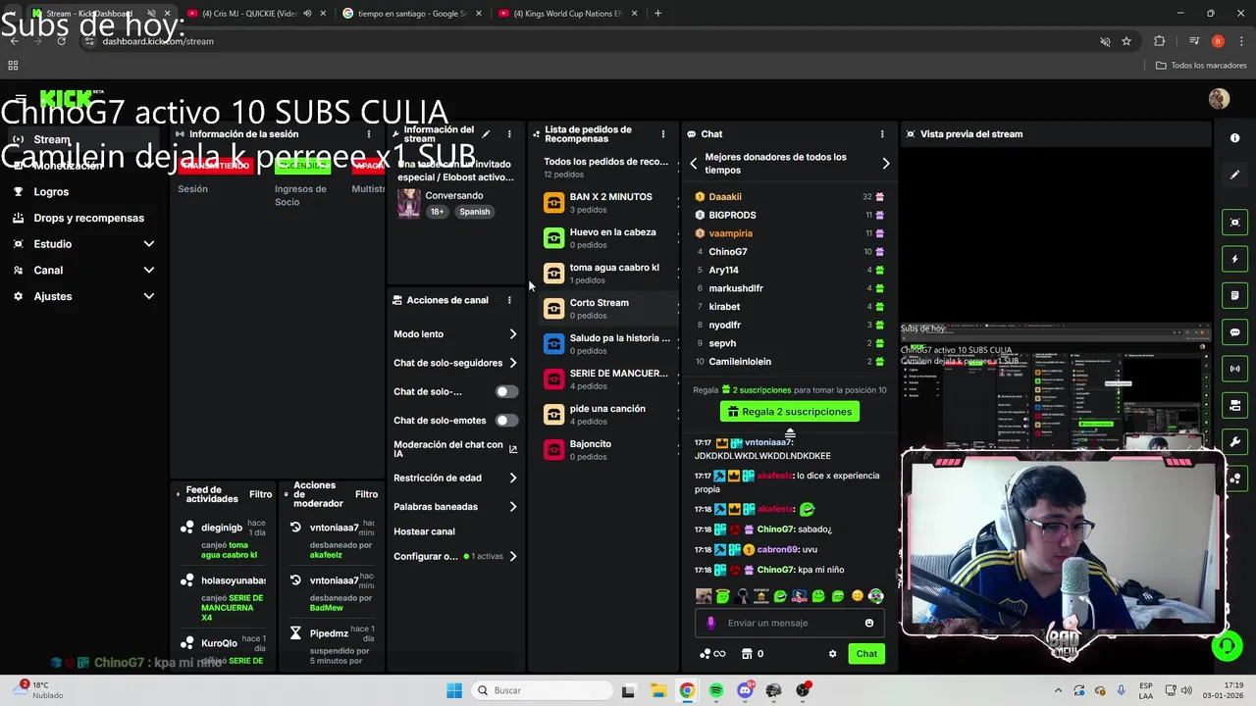Click Regala 2 suscripciones button
The width and height of the screenshot is (1256, 706).
pyautogui.click(x=790, y=412)
